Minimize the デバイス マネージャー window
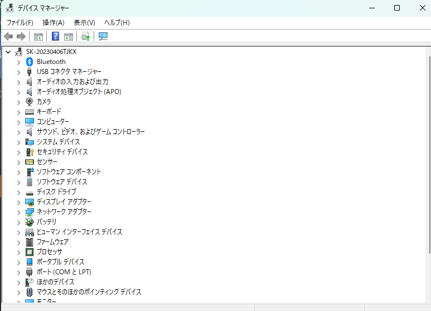The width and height of the screenshot is (431, 311). point(372,8)
